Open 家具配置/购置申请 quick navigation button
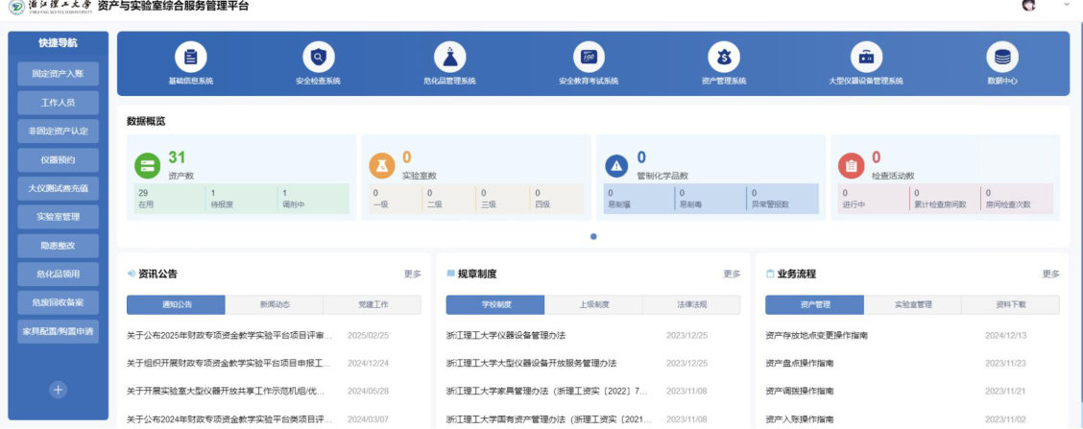This screenshot has height=429, width=1083. coord(58,331)
